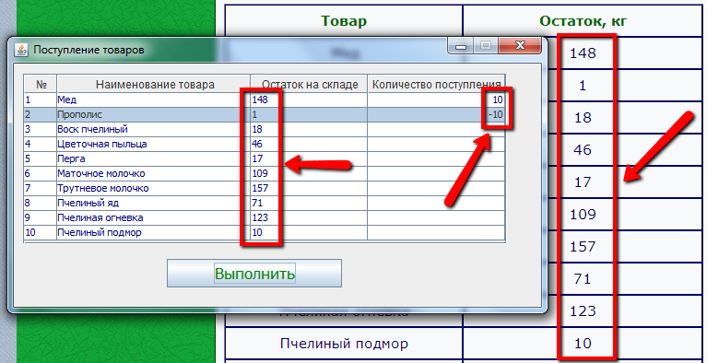Click stock value 71 in dialog table

pyautogui.click(x=257, y=203)
